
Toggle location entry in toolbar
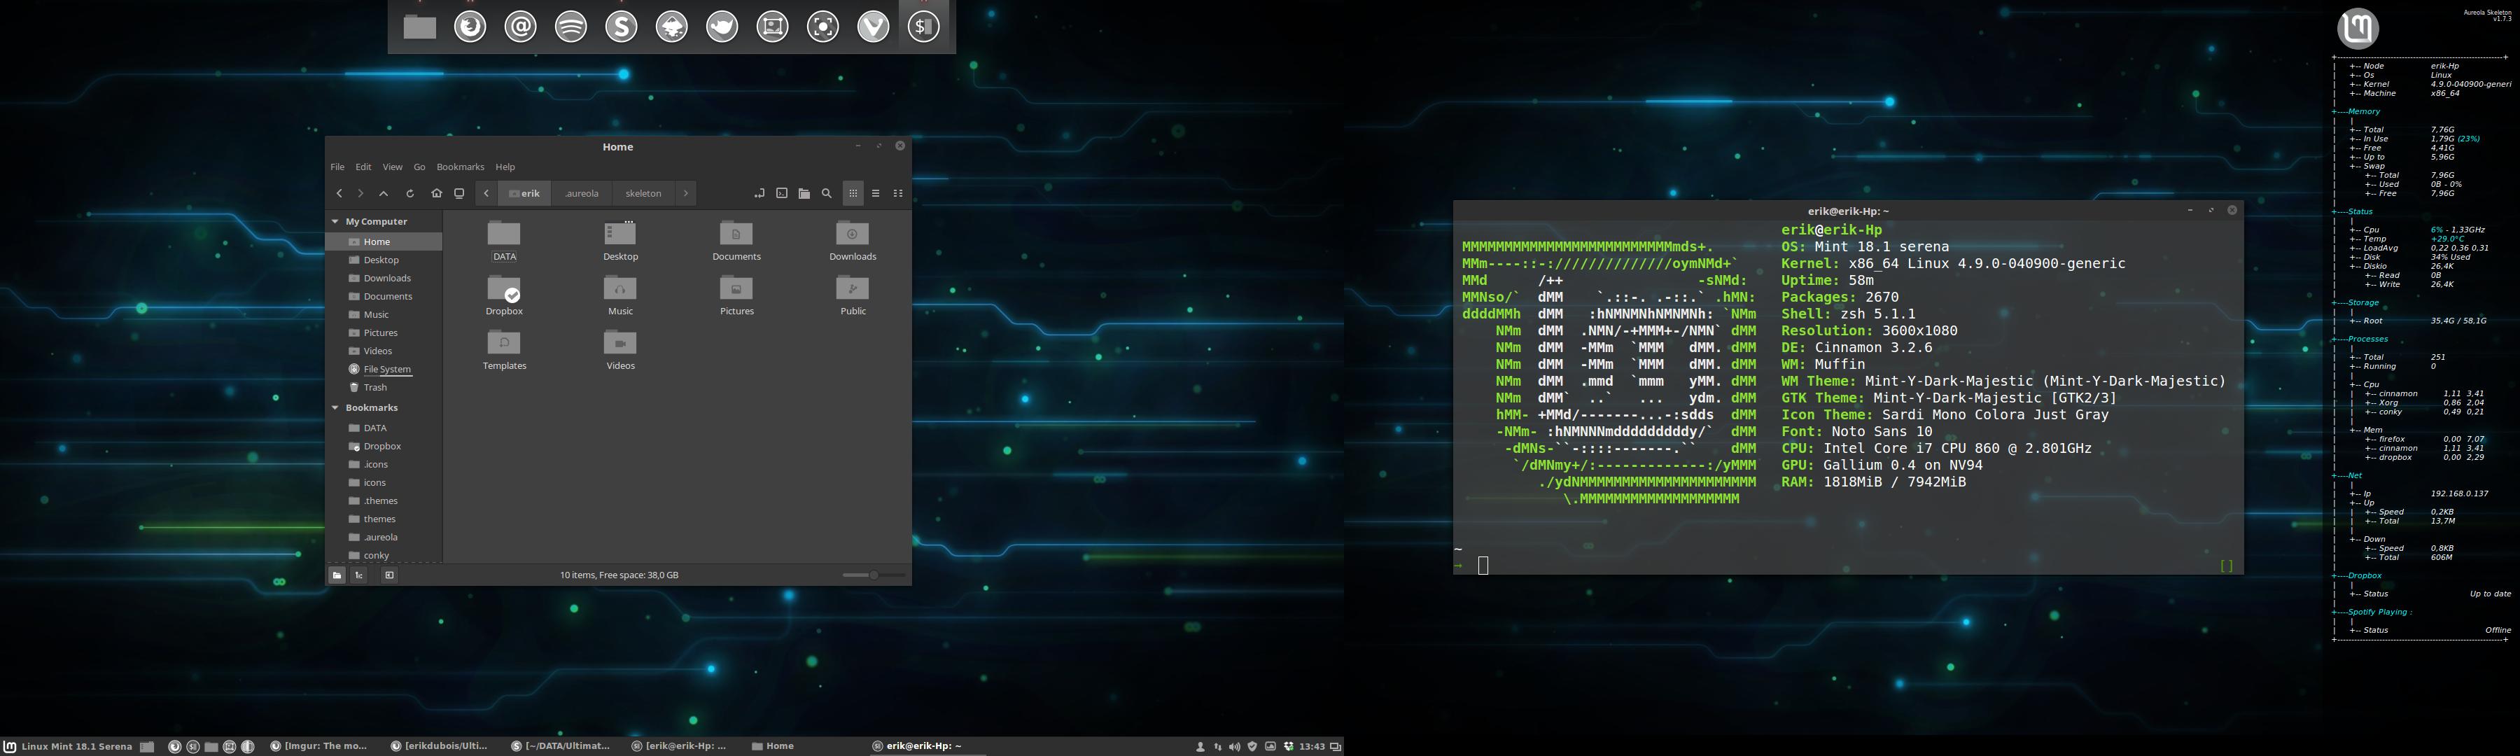pyautogui.click(x=759, y=194)
